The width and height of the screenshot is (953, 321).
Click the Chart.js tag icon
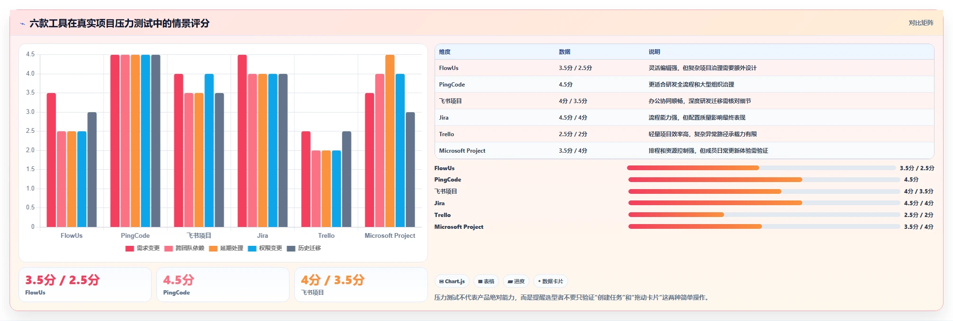[x=441, y=281]
